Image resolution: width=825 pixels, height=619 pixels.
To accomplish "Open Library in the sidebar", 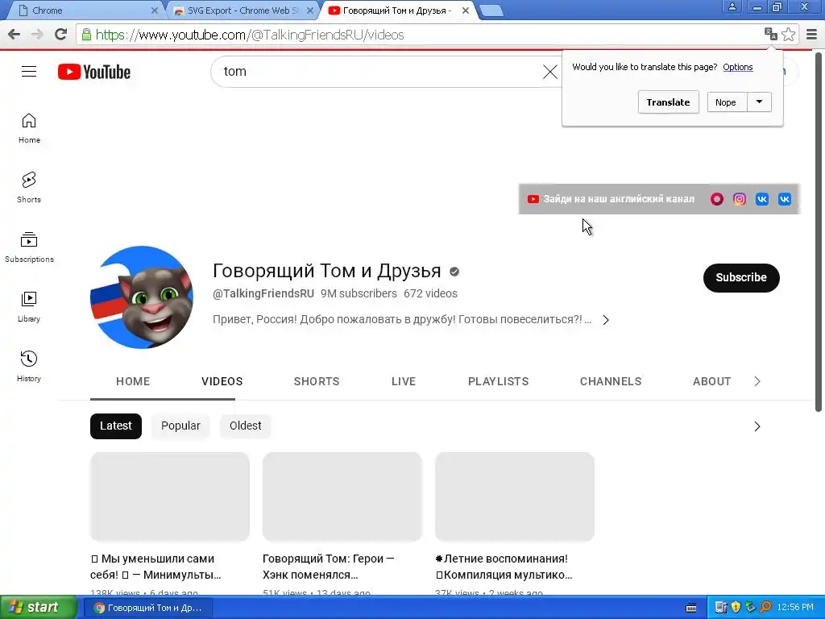I will (x=29, y=307).
